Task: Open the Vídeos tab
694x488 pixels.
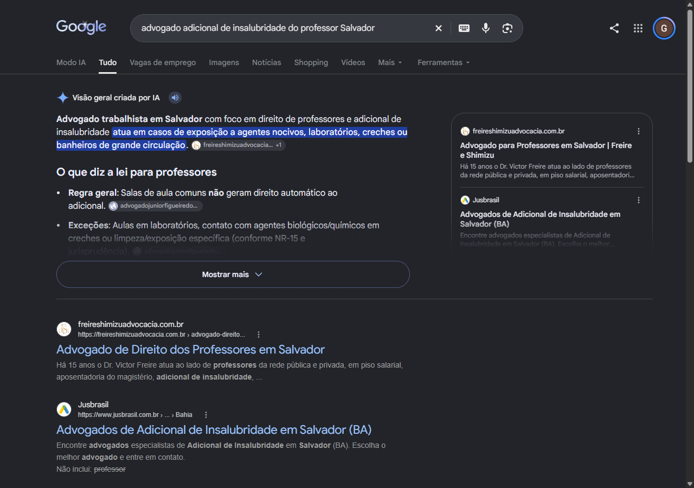Action: [353, 62]
